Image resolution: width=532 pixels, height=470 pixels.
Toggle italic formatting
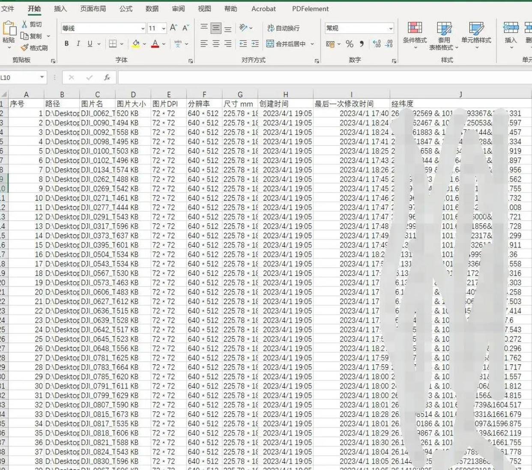pyautogui.click(x=78, y=44)
